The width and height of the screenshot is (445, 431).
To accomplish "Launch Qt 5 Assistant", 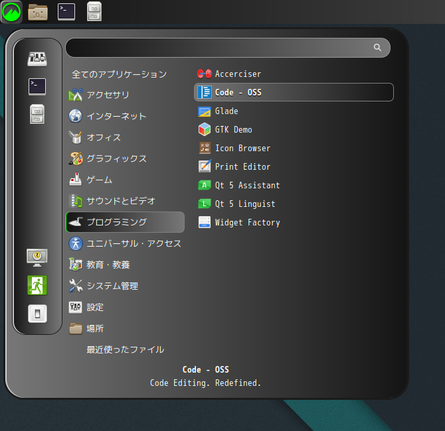I will (x=294, y=185).
